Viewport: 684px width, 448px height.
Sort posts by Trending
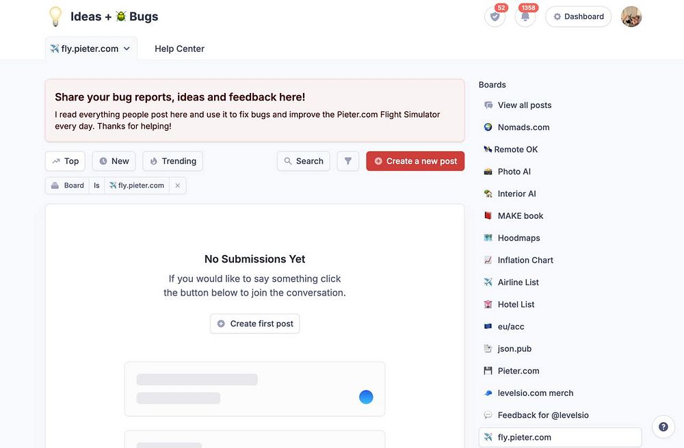[173, 161]
